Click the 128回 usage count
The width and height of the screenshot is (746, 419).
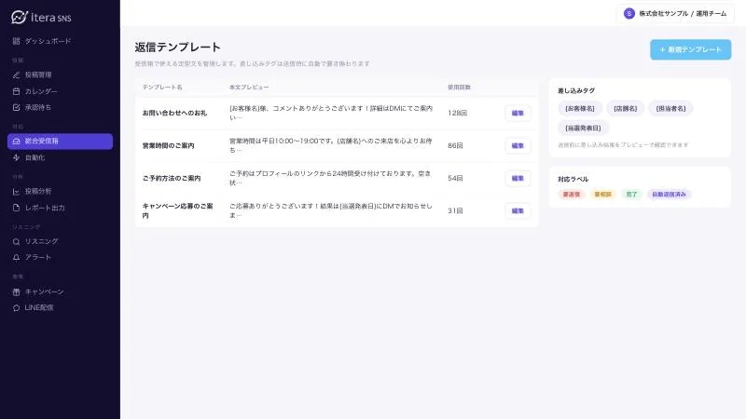click(457, 113)
